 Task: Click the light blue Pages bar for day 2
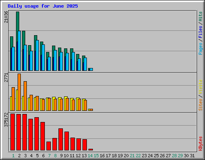coord(19,51)
